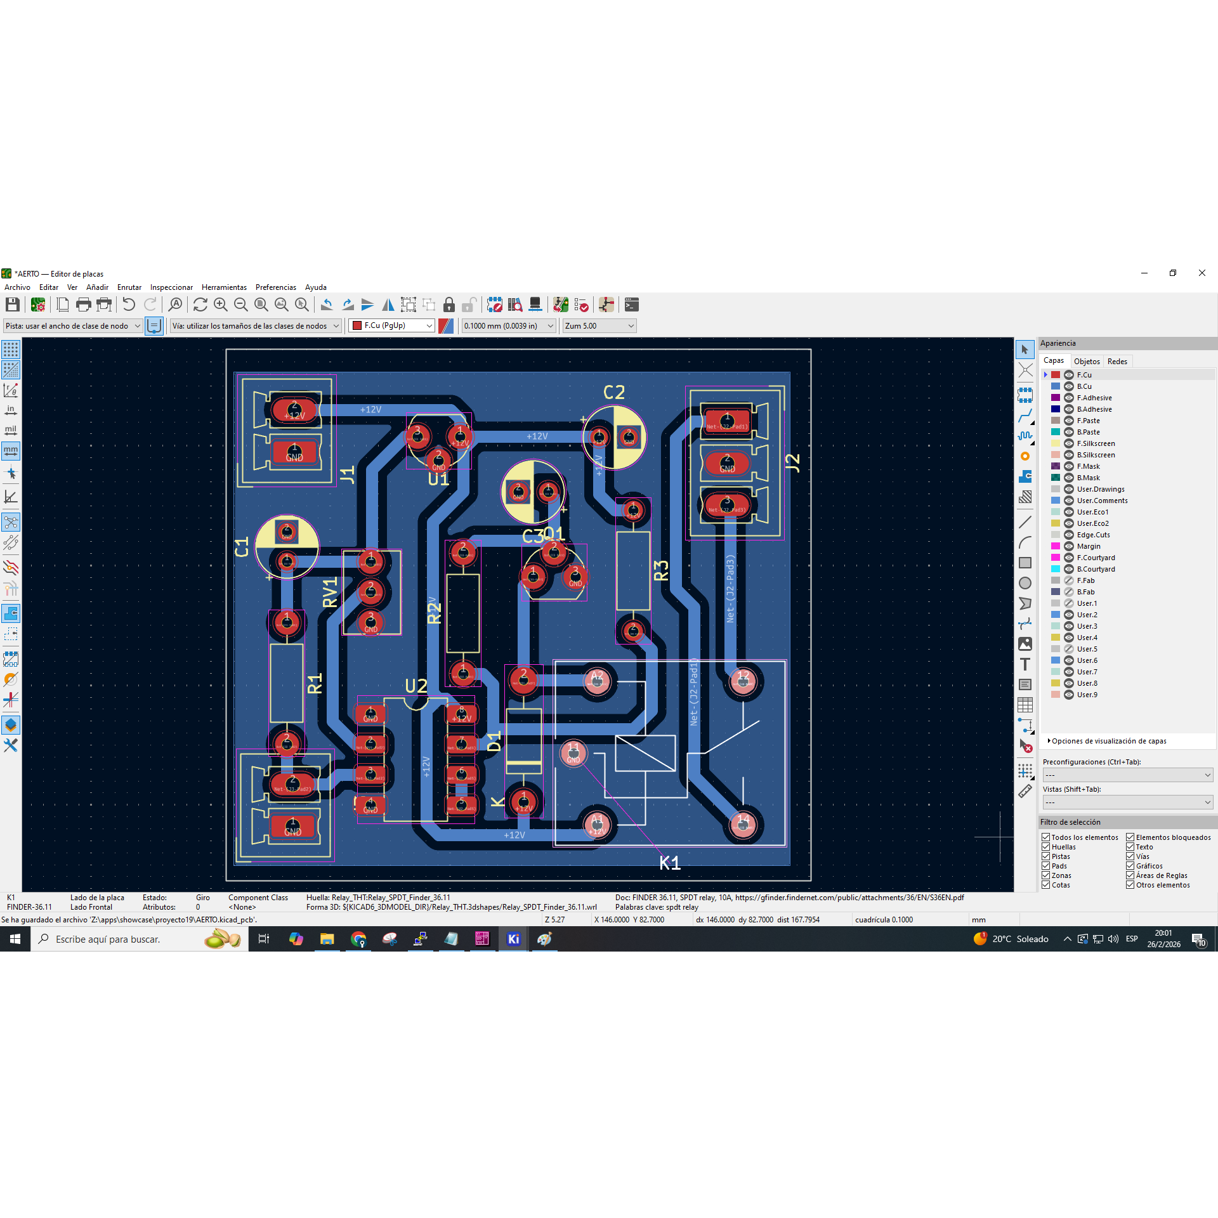
Task: Click the Undo arrow icon
Action: 129,304
